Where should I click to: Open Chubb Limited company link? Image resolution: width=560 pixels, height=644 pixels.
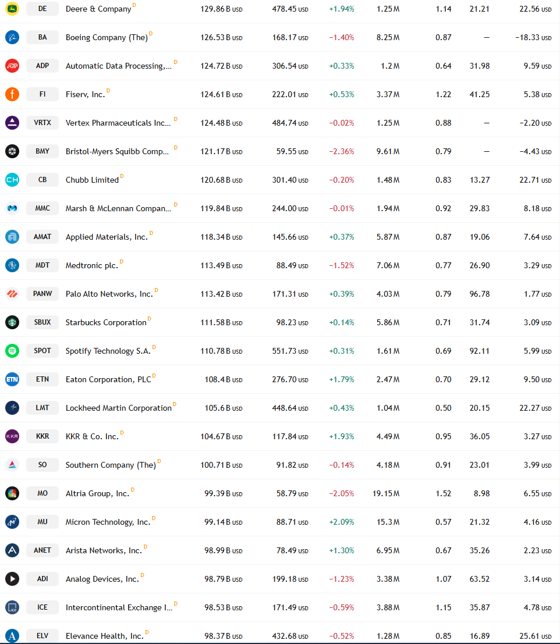[x=92, y=180]
